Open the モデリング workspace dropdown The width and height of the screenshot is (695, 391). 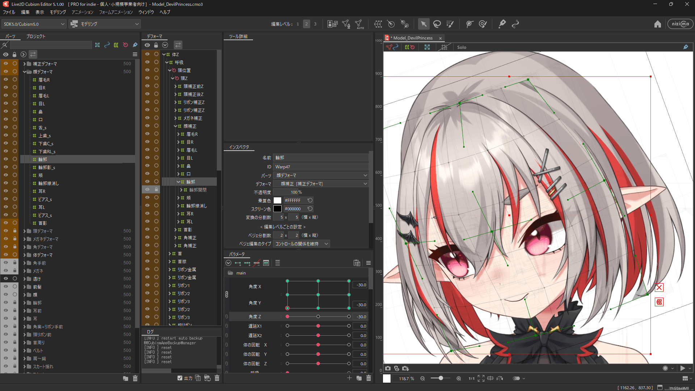pos(105,24)
